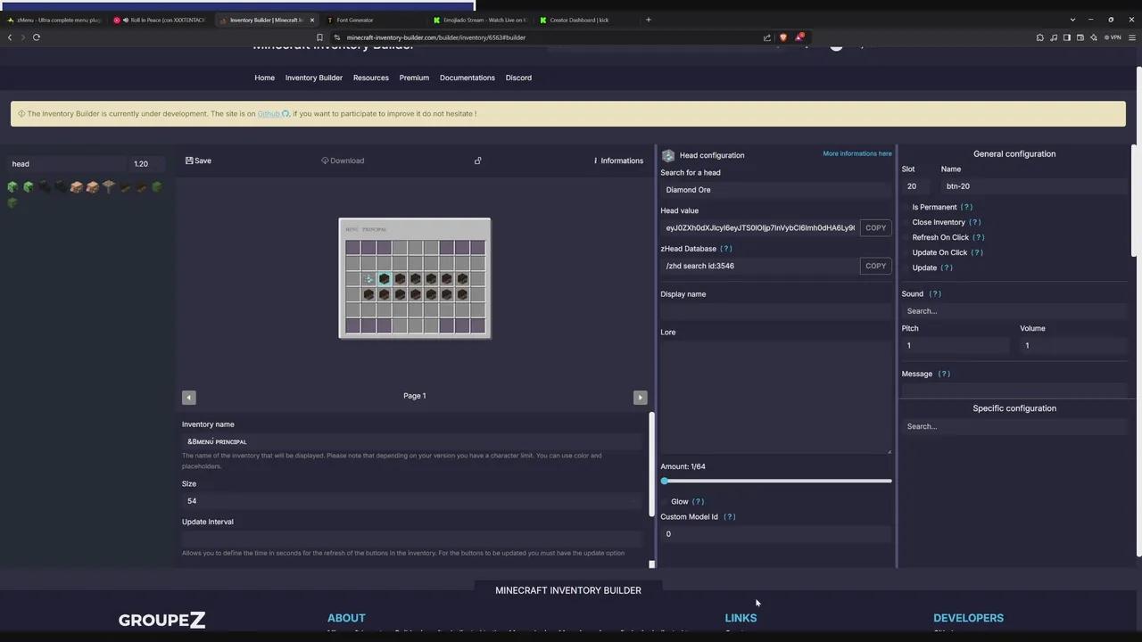The width and height of the screenshot is (1142, 642).
Task: Show help for zHead Database
Action: pyautogui.click(x=725, y=249)
